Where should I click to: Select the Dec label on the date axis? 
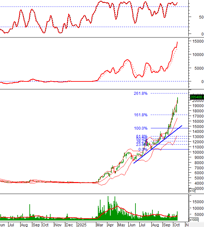coord(69,225)
